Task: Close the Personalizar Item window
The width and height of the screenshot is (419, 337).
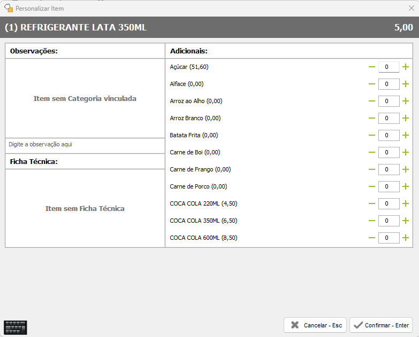Action: (x=411, y=8)
